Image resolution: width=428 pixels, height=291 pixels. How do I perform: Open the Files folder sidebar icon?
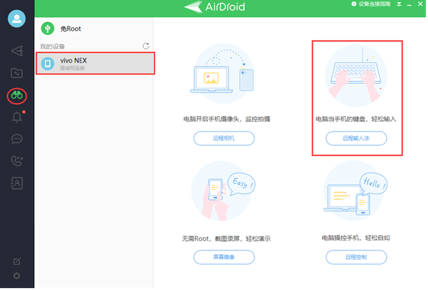click(16, 73)
